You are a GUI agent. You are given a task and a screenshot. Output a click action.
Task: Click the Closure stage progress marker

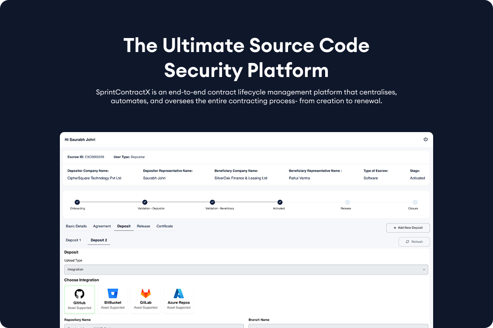[415, 202]
